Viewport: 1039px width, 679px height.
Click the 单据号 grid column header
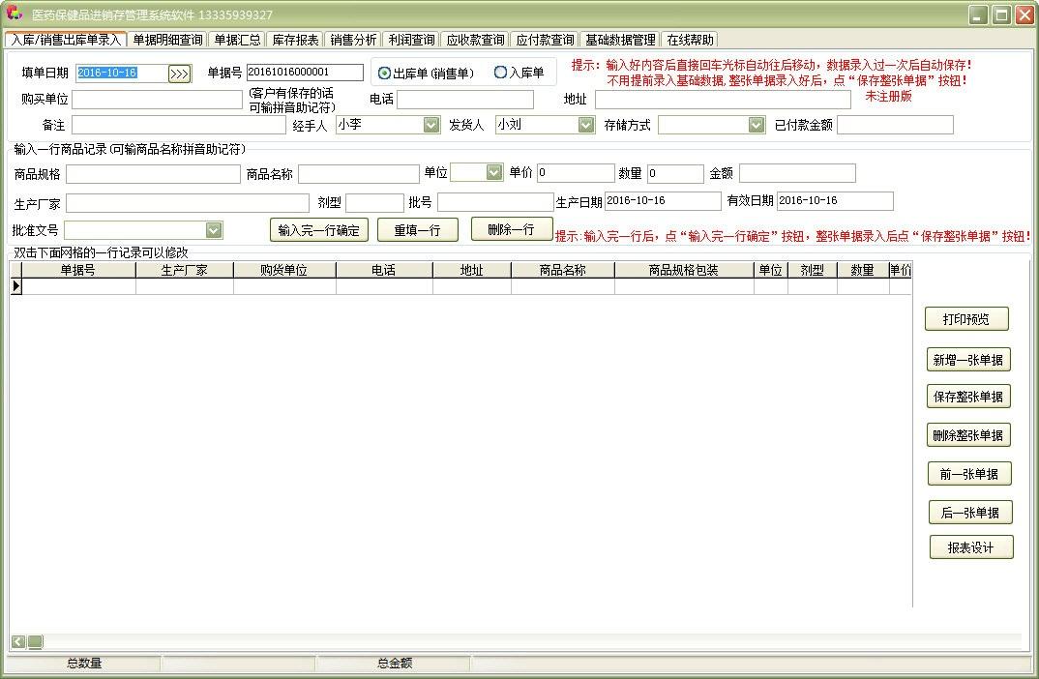(78, 270)
